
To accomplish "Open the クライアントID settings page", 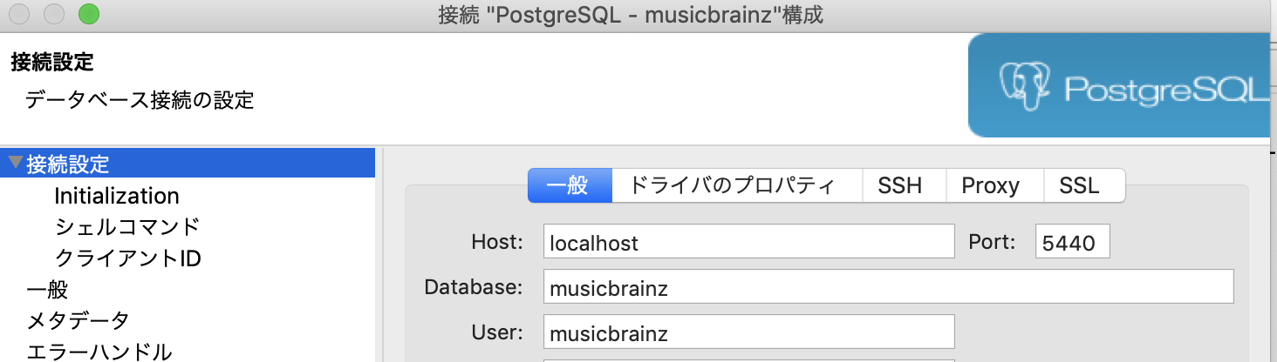I will click(128, 258).
